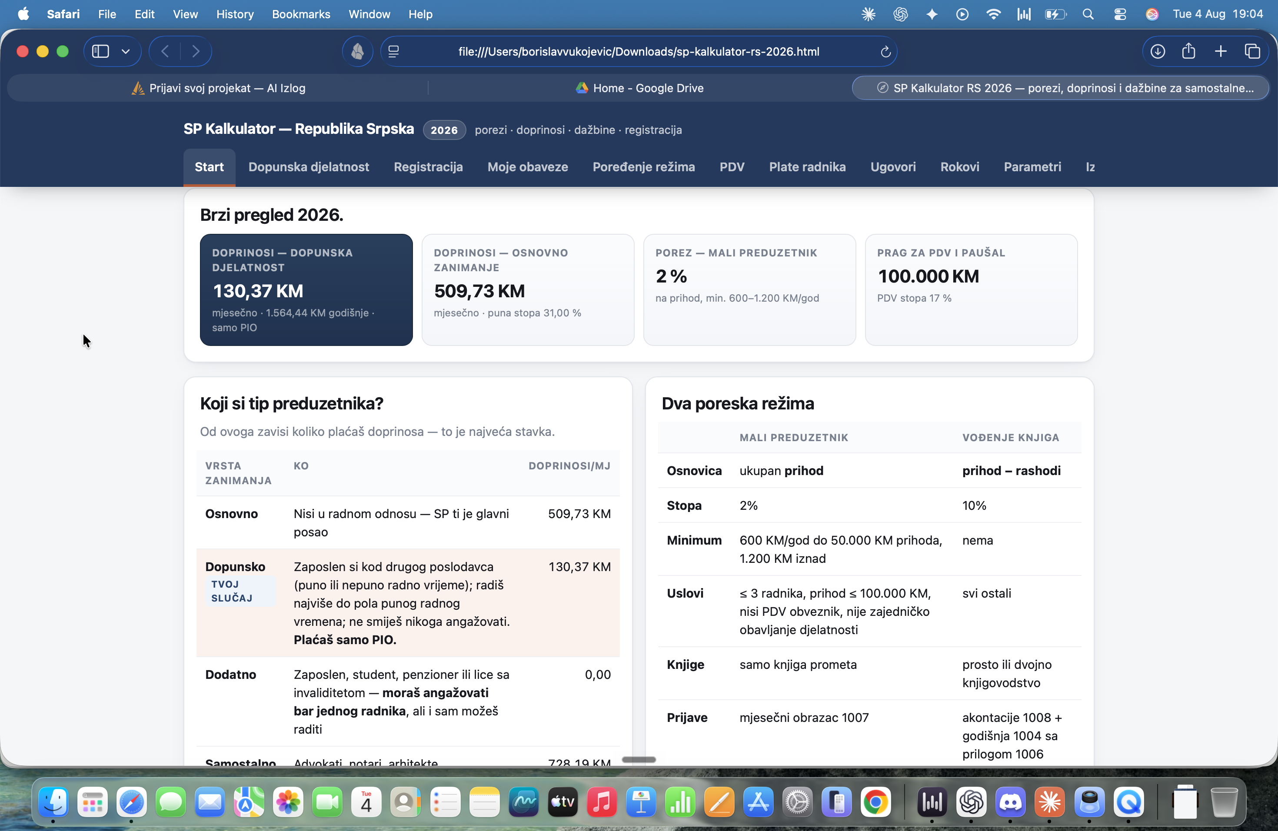The image size is (1278, 831).
Task: Select the SP Kalkulator RS 2026 browser tab
Action: point(1061,88)
